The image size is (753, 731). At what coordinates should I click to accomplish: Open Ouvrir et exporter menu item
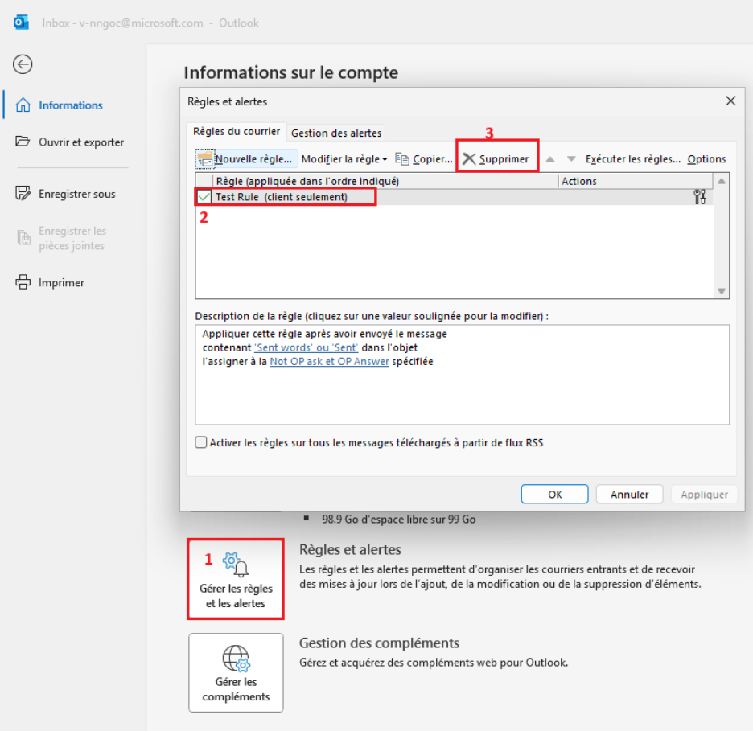click(73, 142)
